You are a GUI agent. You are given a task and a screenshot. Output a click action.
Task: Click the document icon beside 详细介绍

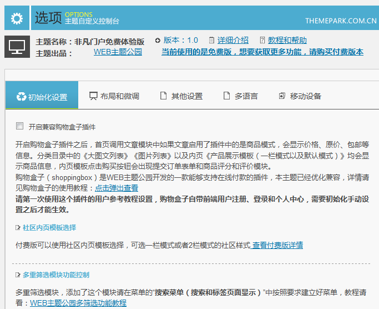[211, 41]
